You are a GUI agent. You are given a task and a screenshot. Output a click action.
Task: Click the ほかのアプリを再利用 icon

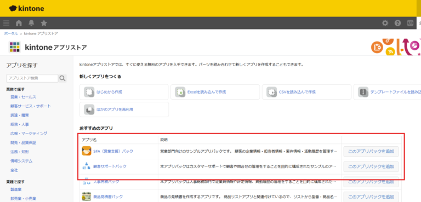point(89,109)
